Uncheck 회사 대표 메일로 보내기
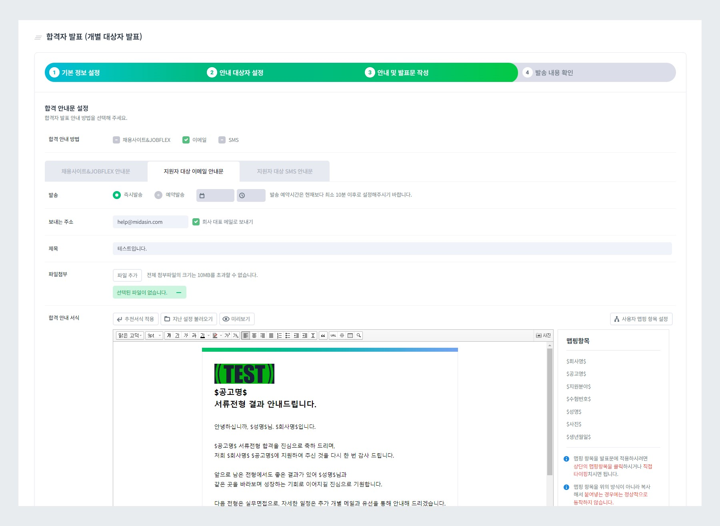This screenshot has width=720, height=526. 196,222
